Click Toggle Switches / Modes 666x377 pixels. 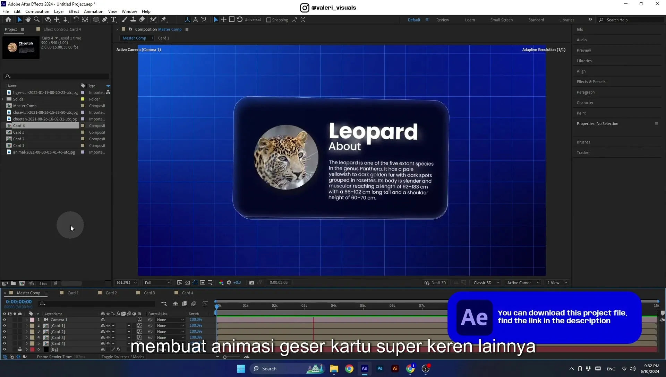(123, 357)
